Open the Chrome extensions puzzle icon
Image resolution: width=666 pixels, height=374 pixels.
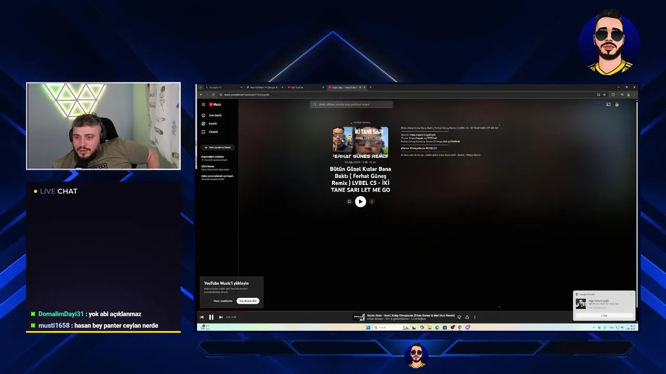coord(613,95)
